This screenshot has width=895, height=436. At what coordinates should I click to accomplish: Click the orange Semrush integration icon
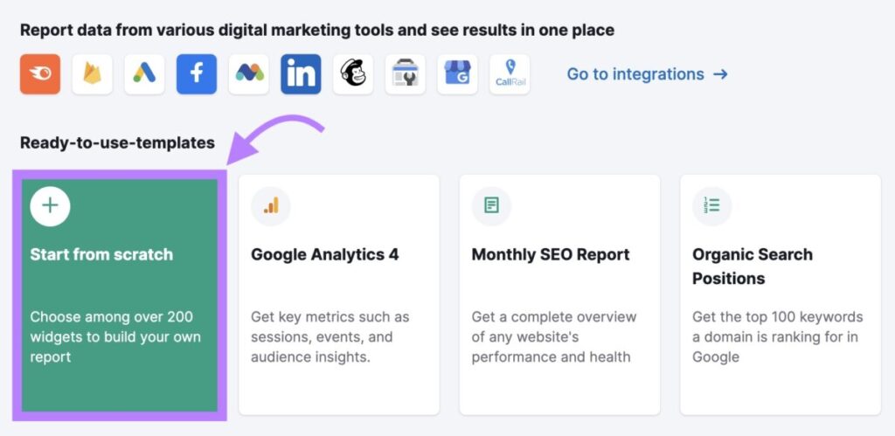[40, 74]
